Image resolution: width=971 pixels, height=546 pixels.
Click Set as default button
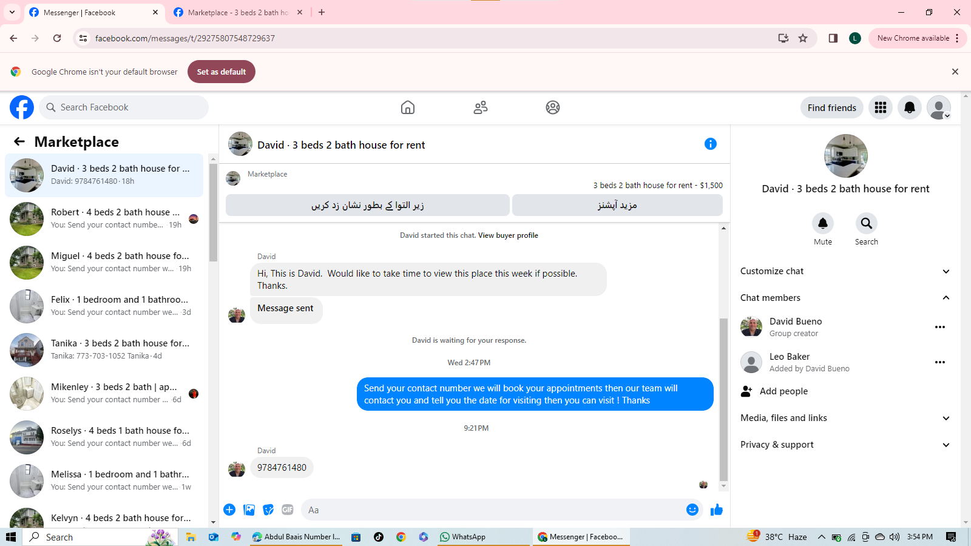(222, 72)
